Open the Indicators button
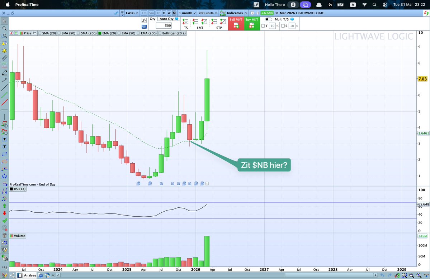 [x=231, y=13]
